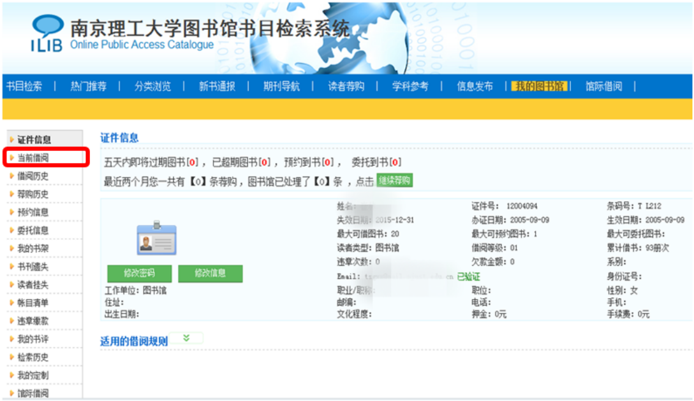Click the 办证日期 2005-09-09 value

[529, 220]
